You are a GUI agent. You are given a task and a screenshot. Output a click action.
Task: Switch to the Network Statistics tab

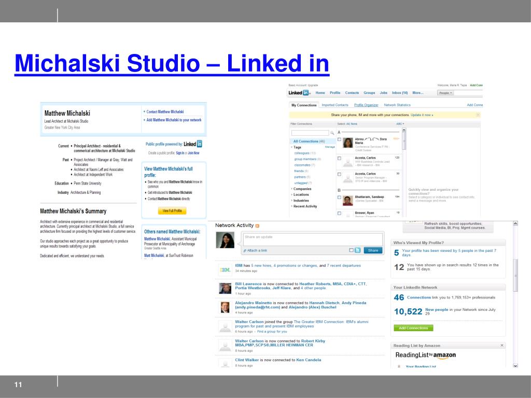click(x=397, y=105)
